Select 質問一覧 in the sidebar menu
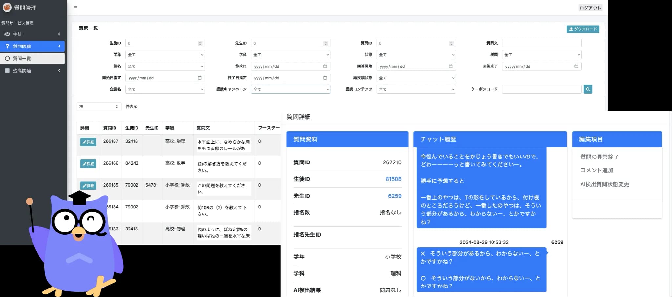 coord(22,58)
